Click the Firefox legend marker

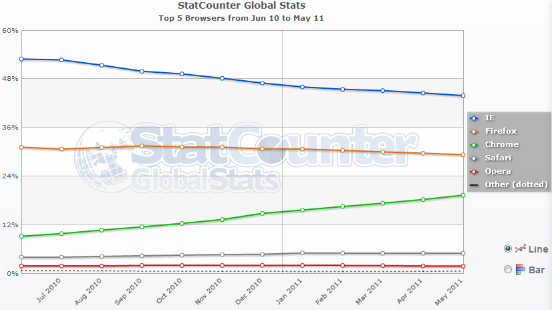(474, 131)
